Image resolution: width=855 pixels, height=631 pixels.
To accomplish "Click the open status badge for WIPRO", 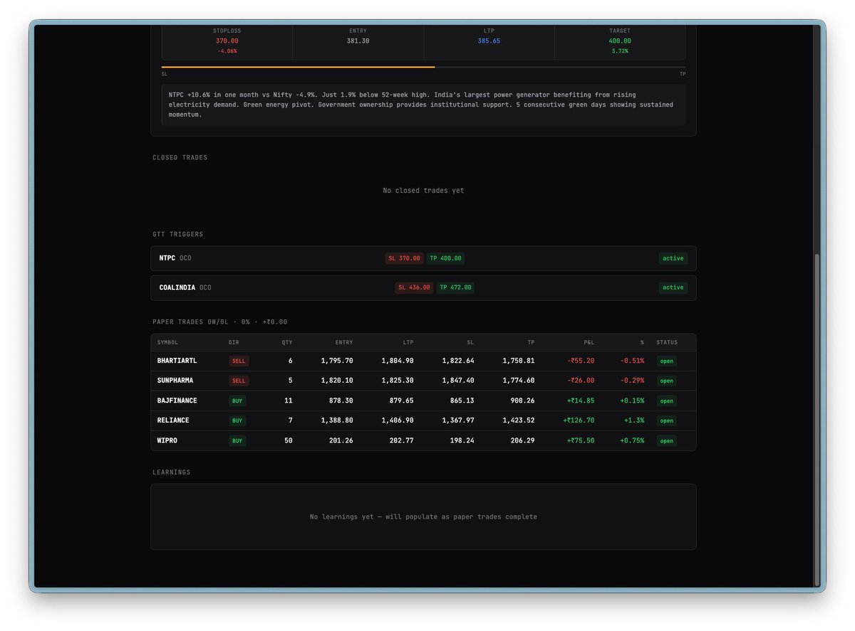I will (x=666, y=440).
